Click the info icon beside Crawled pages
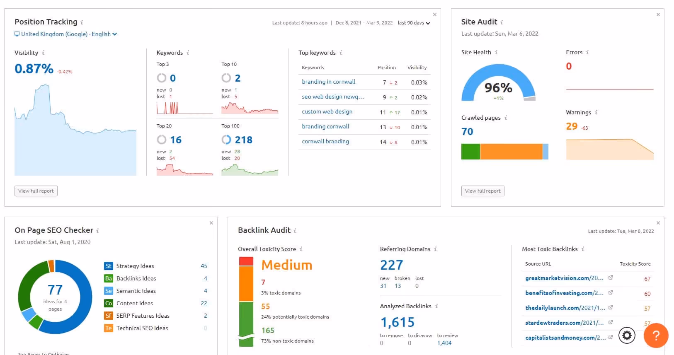The image size is (674, 355). coord(506,118)
